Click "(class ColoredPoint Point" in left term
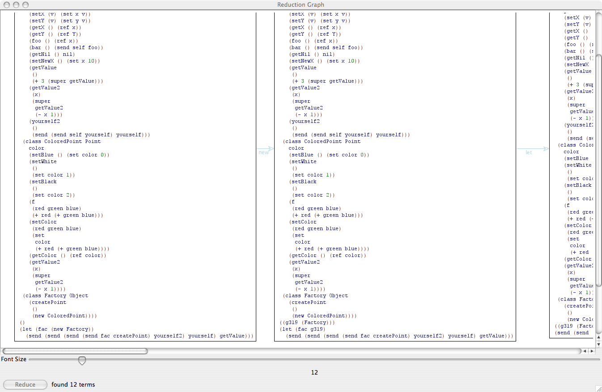The height and width of the screenshot is (392, 602). 62,141
